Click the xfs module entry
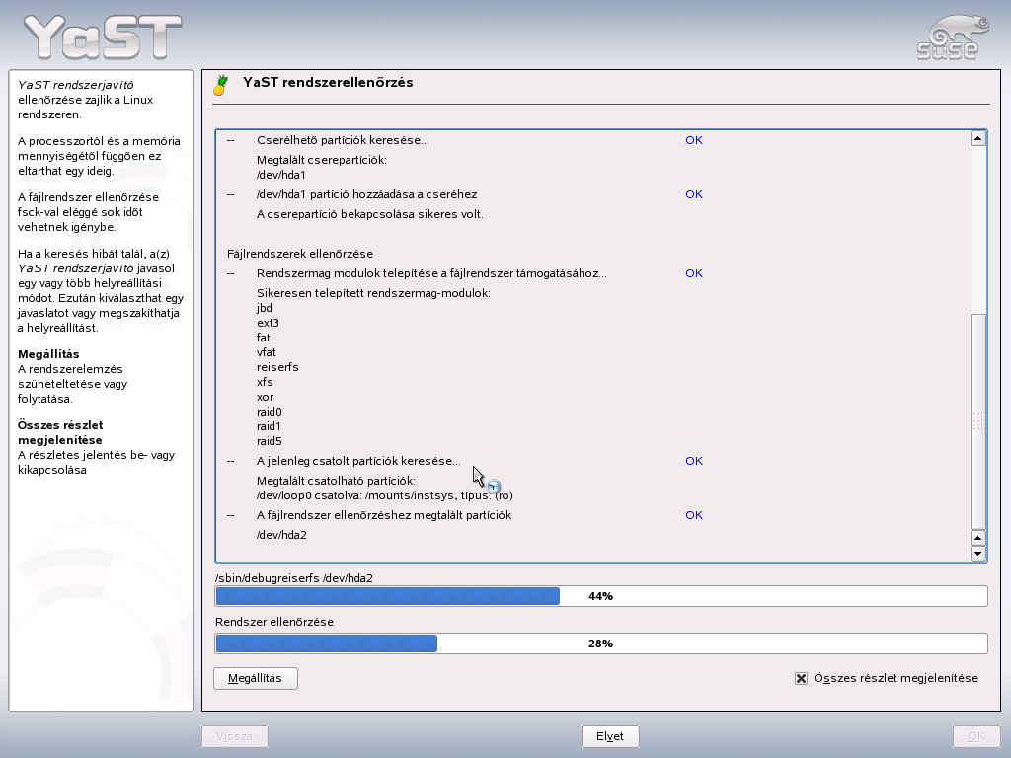1011x758 pixels. 265,382
